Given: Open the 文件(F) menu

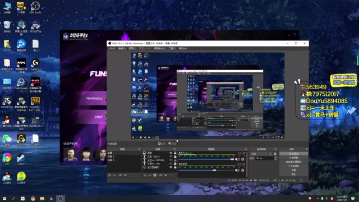Looking at the screenshot, I should 112,49.
